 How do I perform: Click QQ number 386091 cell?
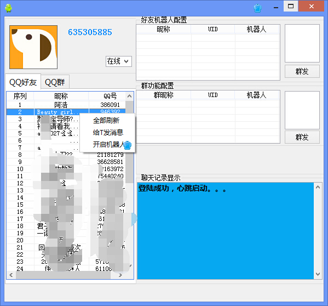click(110, 105)
